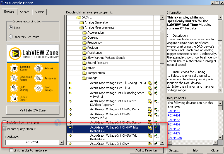Click the Close button
The width and height of the screenshot is (224, 154).
[215, 150]
